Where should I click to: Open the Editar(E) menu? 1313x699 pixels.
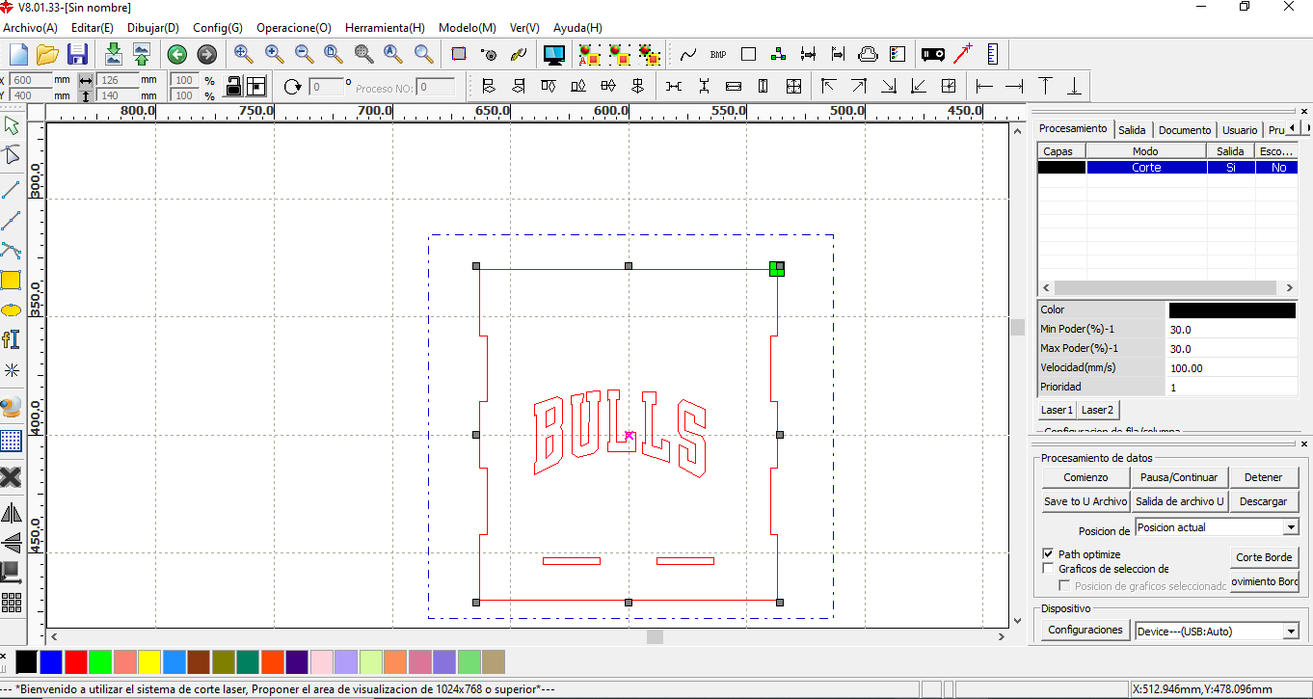point(93,28)
